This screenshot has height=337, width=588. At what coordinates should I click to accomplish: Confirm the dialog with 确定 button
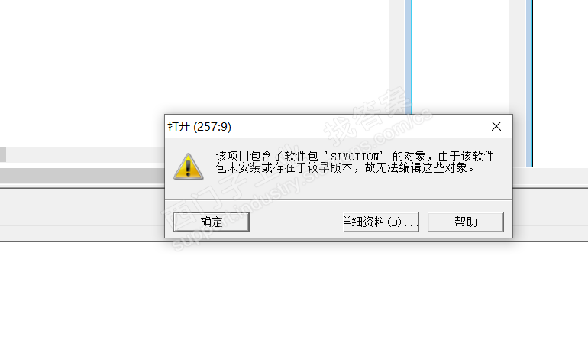click(212, 222)
